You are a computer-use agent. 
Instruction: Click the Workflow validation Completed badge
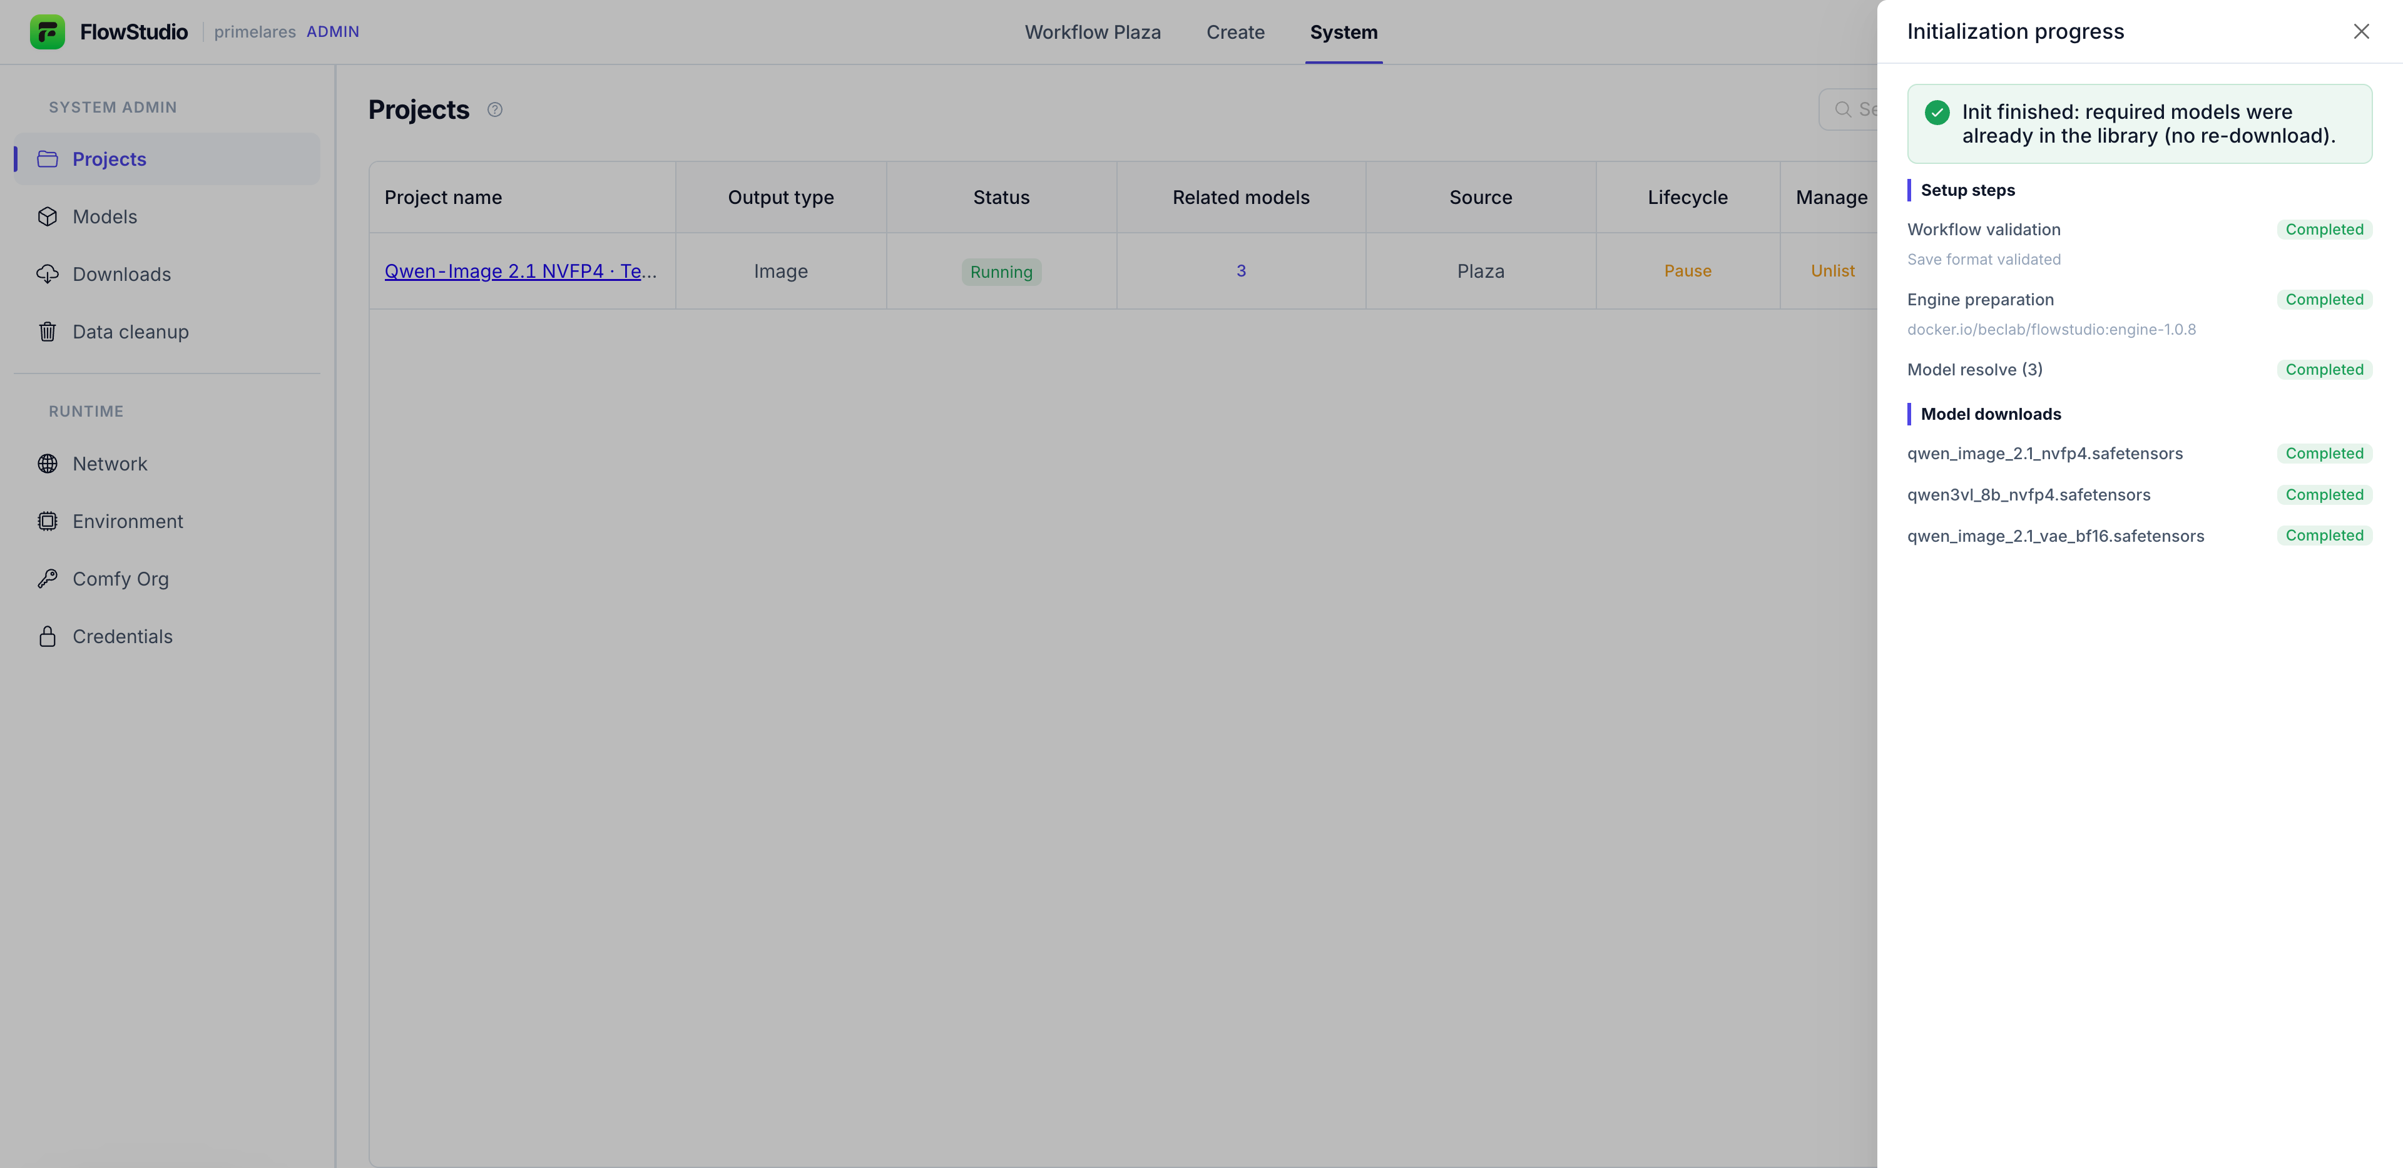2324,230
